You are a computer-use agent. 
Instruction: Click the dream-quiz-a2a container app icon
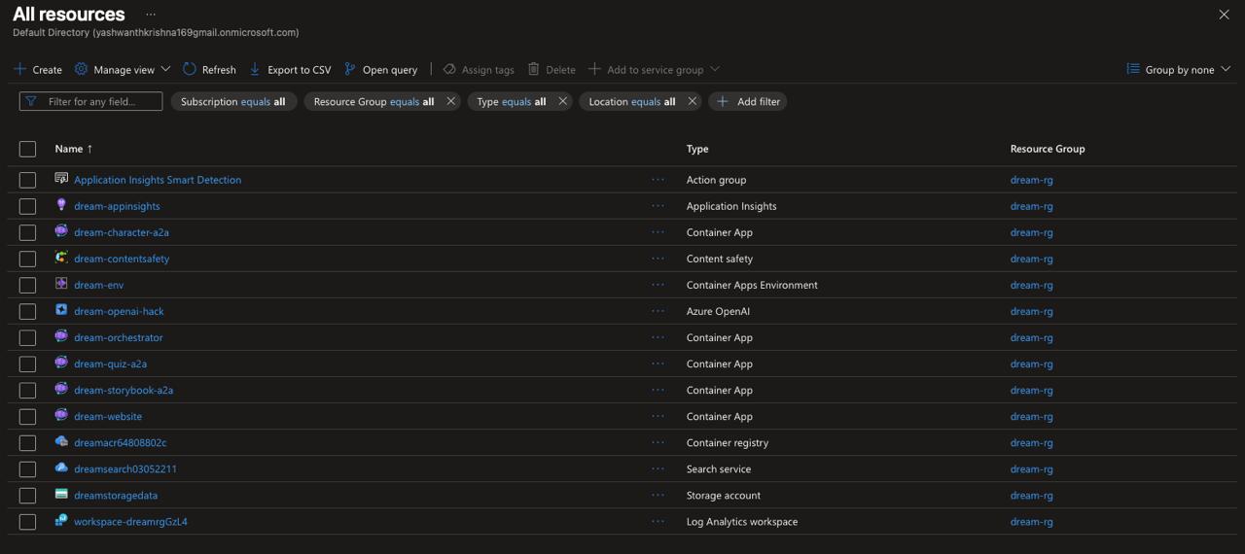click(61, 363)
